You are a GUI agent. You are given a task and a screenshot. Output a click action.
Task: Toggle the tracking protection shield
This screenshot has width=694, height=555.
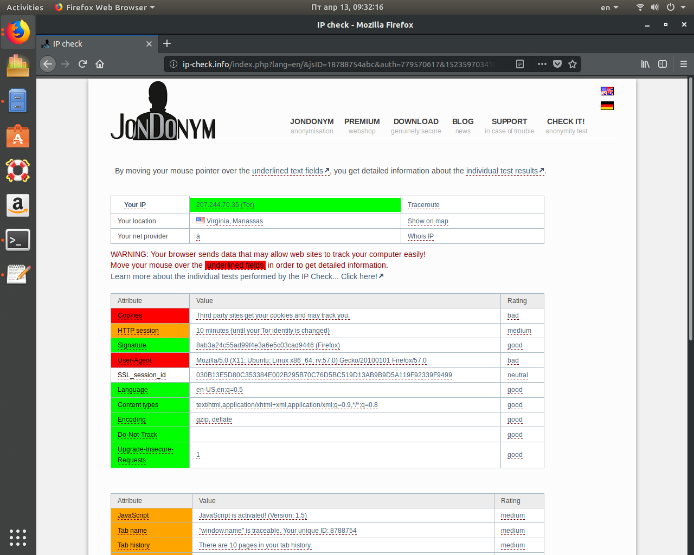tap(557, 63)
